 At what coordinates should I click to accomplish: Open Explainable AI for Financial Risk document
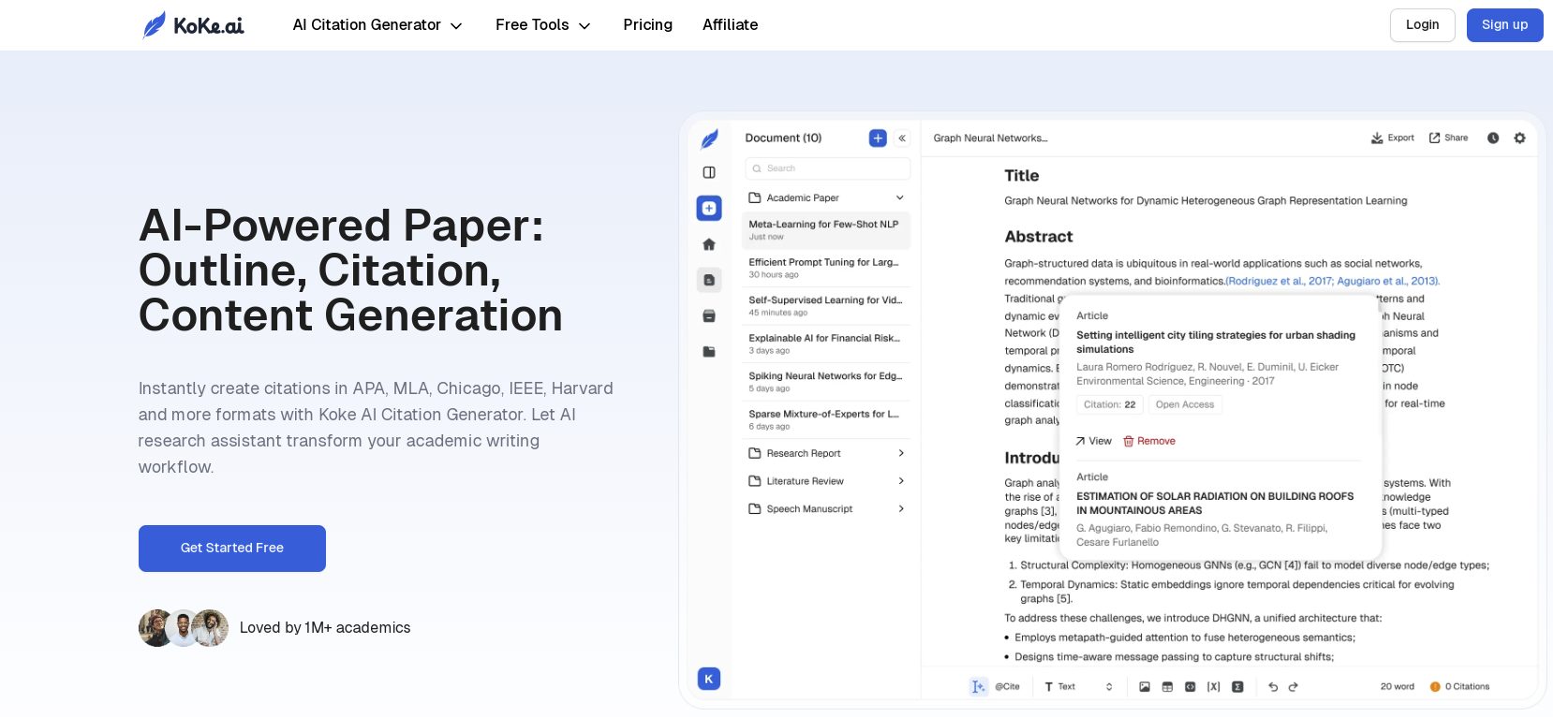(826, 344)
